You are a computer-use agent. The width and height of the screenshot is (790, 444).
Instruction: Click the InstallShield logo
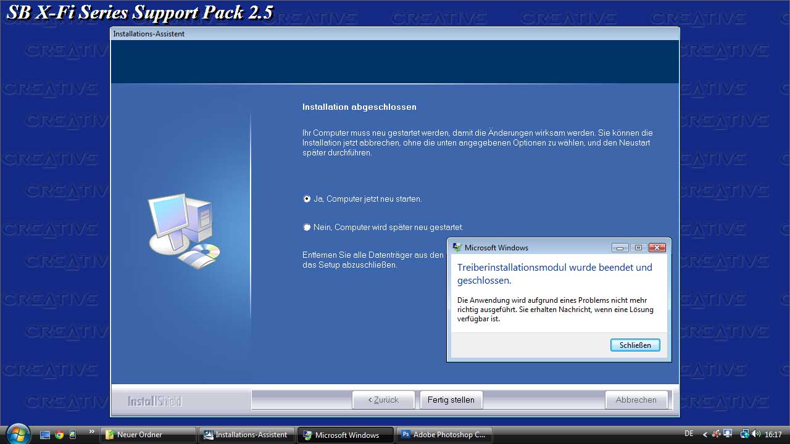point(155,401)
